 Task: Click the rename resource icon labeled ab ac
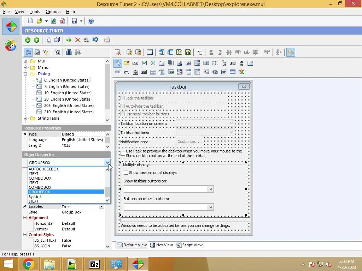pos(87,40)
